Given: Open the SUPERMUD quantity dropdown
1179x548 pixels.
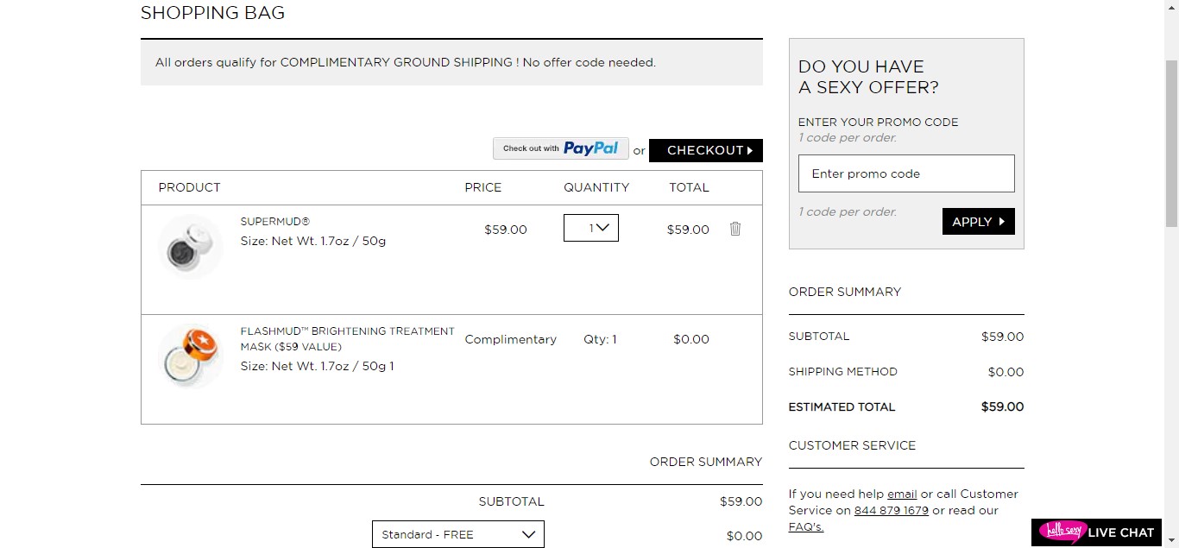Looking at the screenshot, I should coord(591,228).
